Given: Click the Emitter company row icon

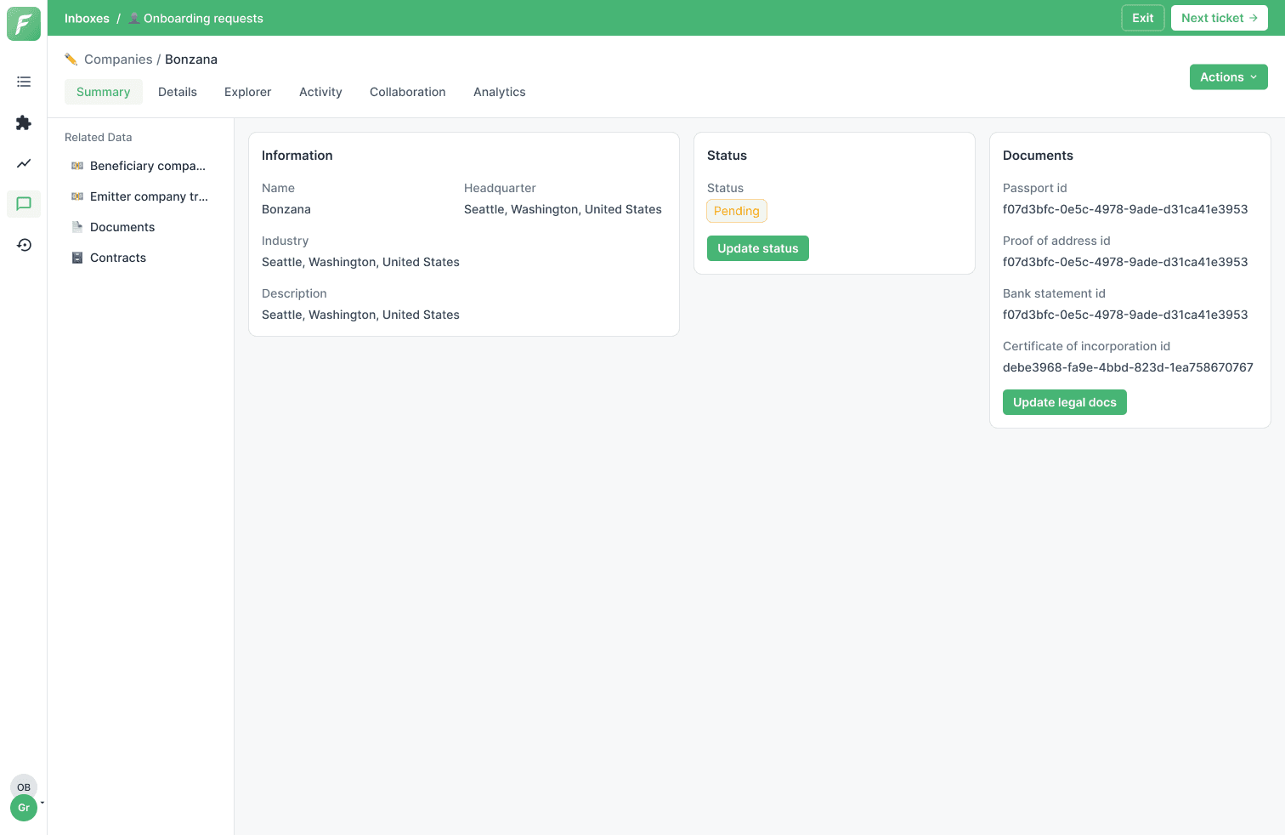Looking at the screenshot, I should click(77, 196).
